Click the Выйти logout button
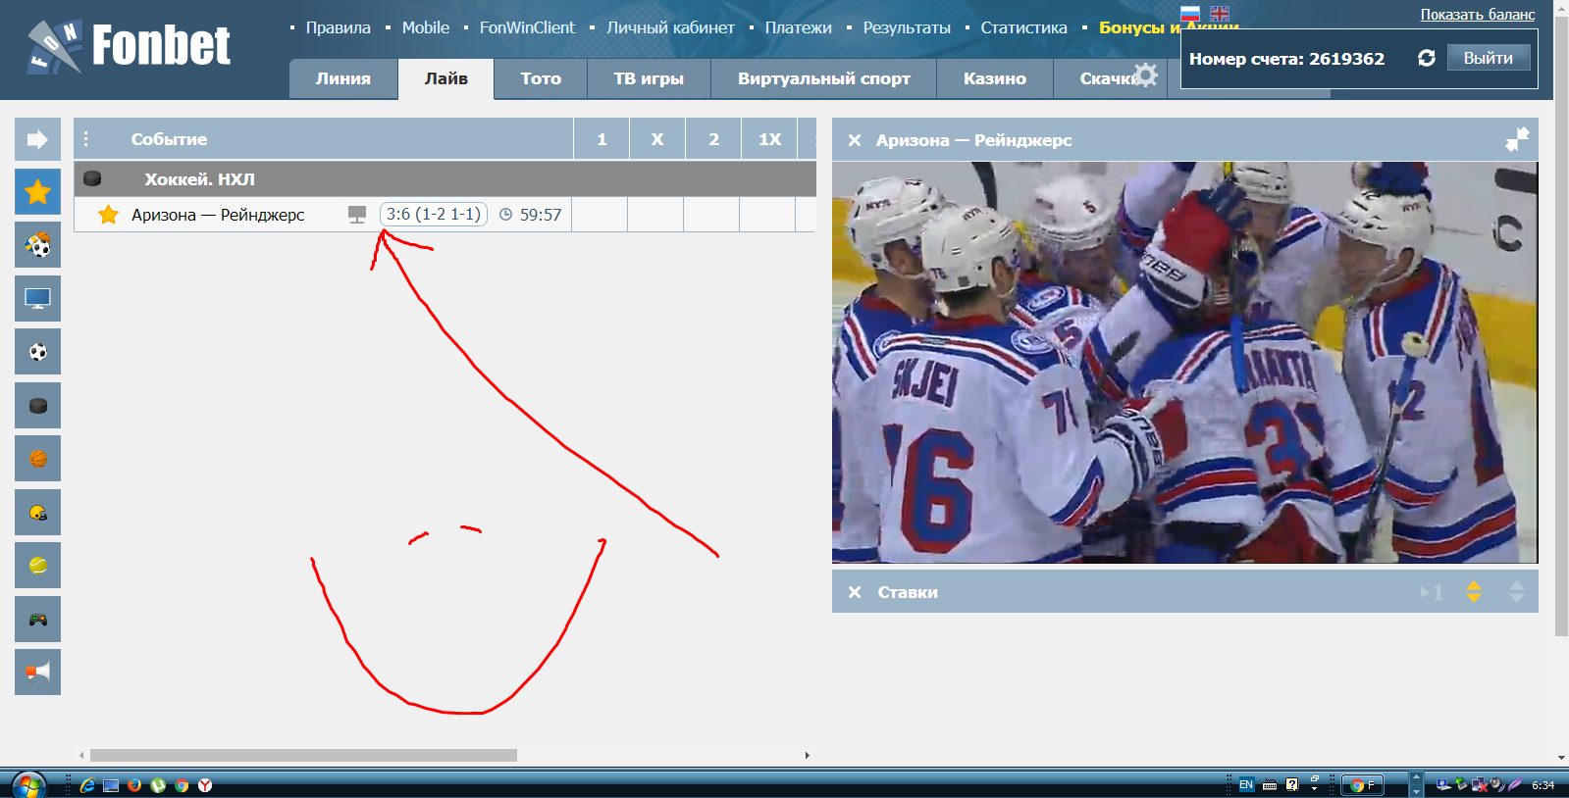The height and width of the screenshot is (798, 1569). [1489, 58]
